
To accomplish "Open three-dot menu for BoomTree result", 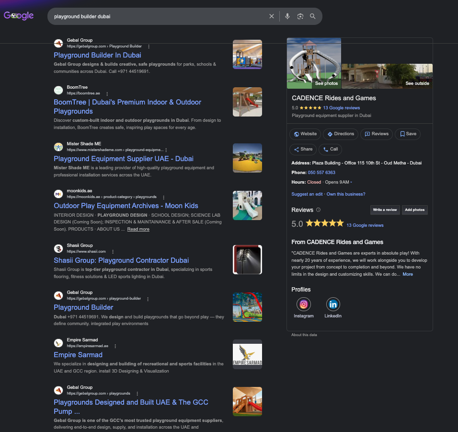I will click(x=107, y=94).
